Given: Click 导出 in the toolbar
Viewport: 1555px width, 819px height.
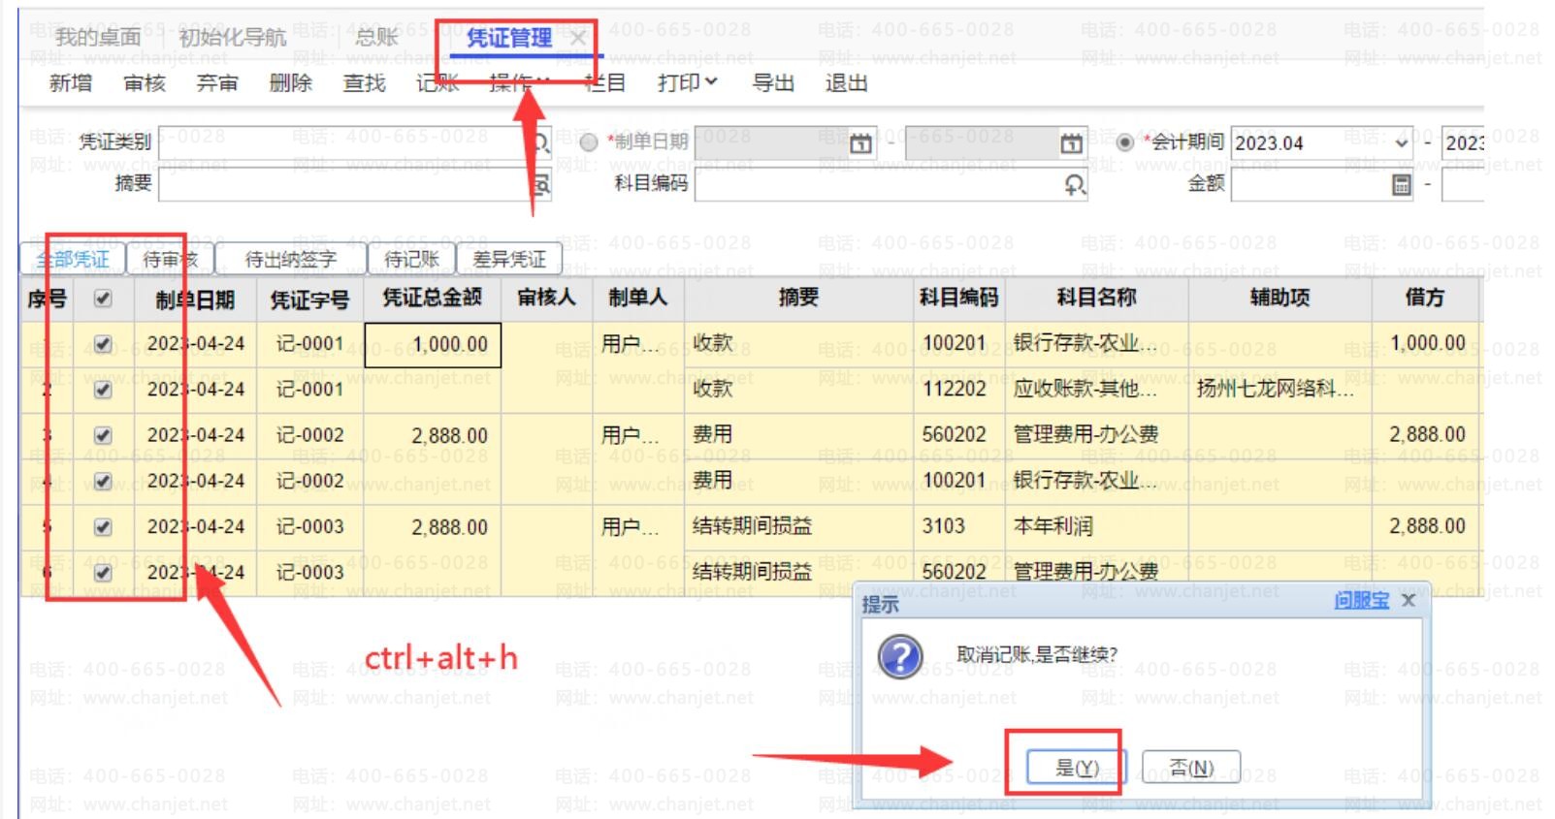Looking at the screenshot, I should point(773,83).
